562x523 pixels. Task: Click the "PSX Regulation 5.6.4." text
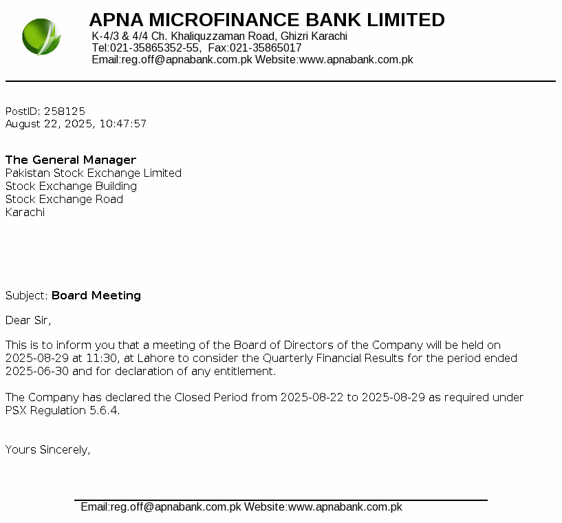[x=63, y=411]
